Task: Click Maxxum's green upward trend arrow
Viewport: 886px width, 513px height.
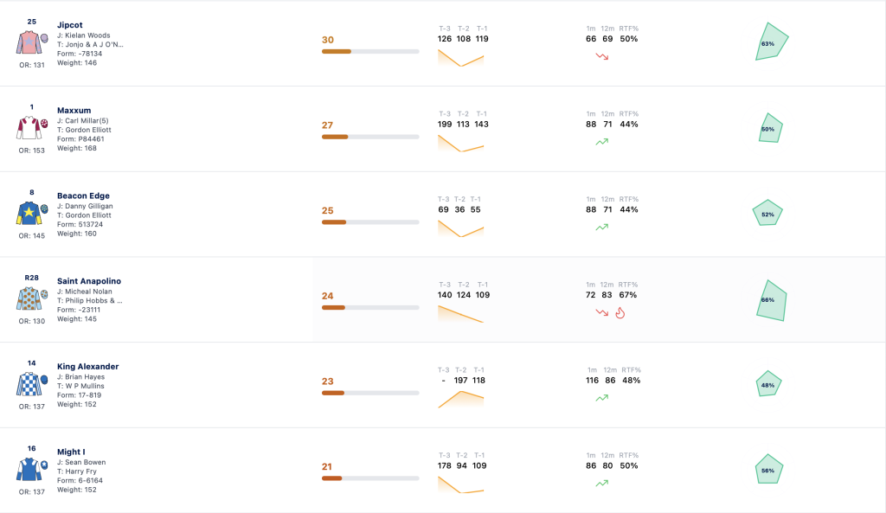Action: [602, 142]
